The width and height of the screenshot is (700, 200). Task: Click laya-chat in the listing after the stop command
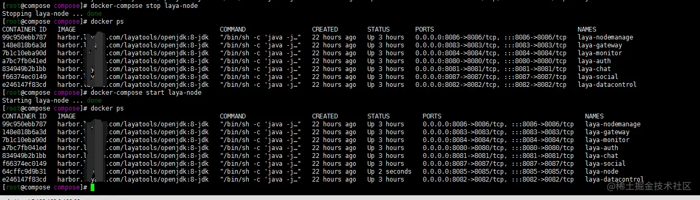click(594, 69)
